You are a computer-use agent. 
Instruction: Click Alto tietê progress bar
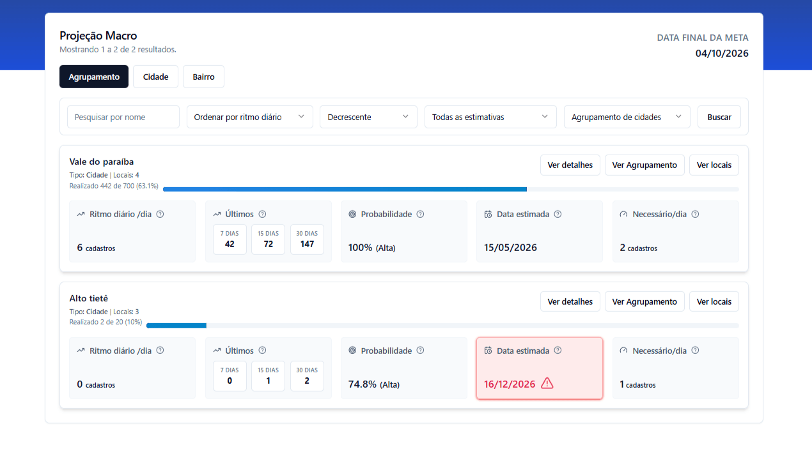442,326
